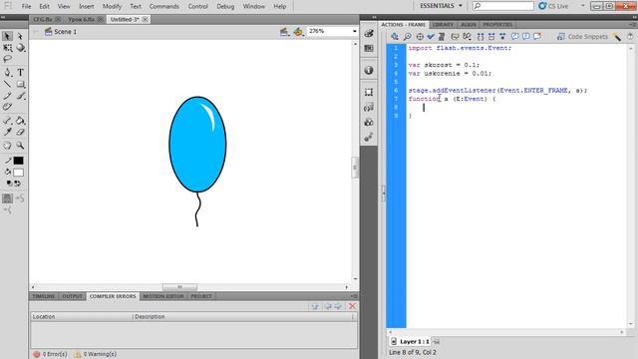Toggle Snap to Objects option
The image size is (638, 359).
coord(7,198)
